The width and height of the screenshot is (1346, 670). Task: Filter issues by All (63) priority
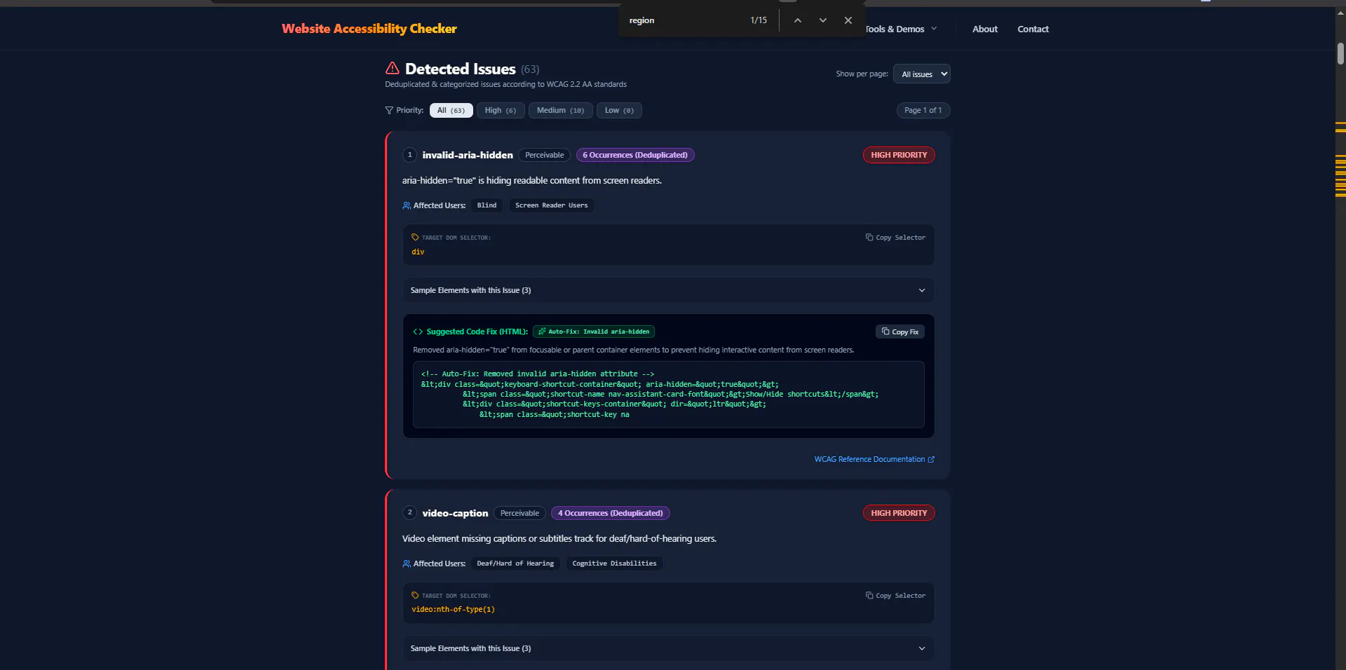pyautogui.click(x=451, y=110)
